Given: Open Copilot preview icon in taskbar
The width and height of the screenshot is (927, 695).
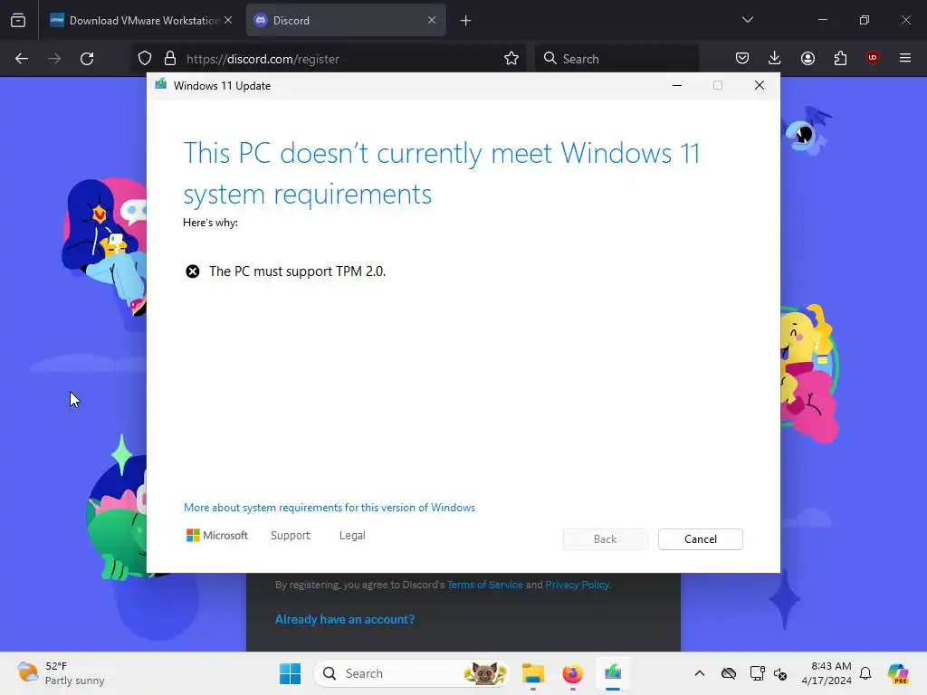Looking at the screenshot, I should tap(898, 673).
